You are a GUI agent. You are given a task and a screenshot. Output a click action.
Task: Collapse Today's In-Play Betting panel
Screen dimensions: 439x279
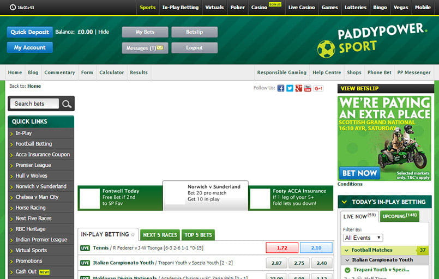[x=344, y=202]
